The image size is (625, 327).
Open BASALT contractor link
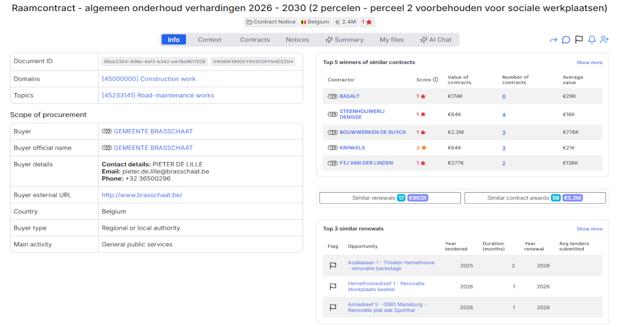pos(349,96)
